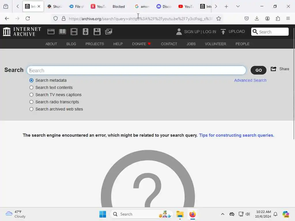Screen dimensions: 295x221
Task: Close the current Internet Archive tab
Action: [39, 6]
